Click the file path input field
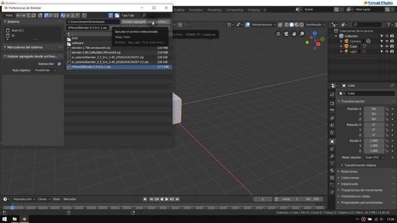 [92, 22]
